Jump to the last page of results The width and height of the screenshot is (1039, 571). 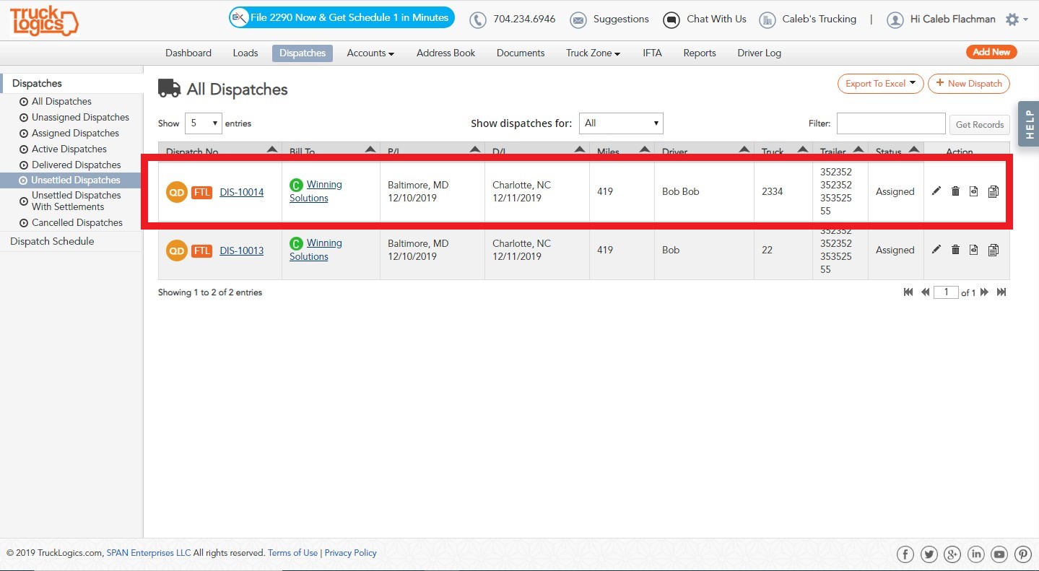[1001, 292]
